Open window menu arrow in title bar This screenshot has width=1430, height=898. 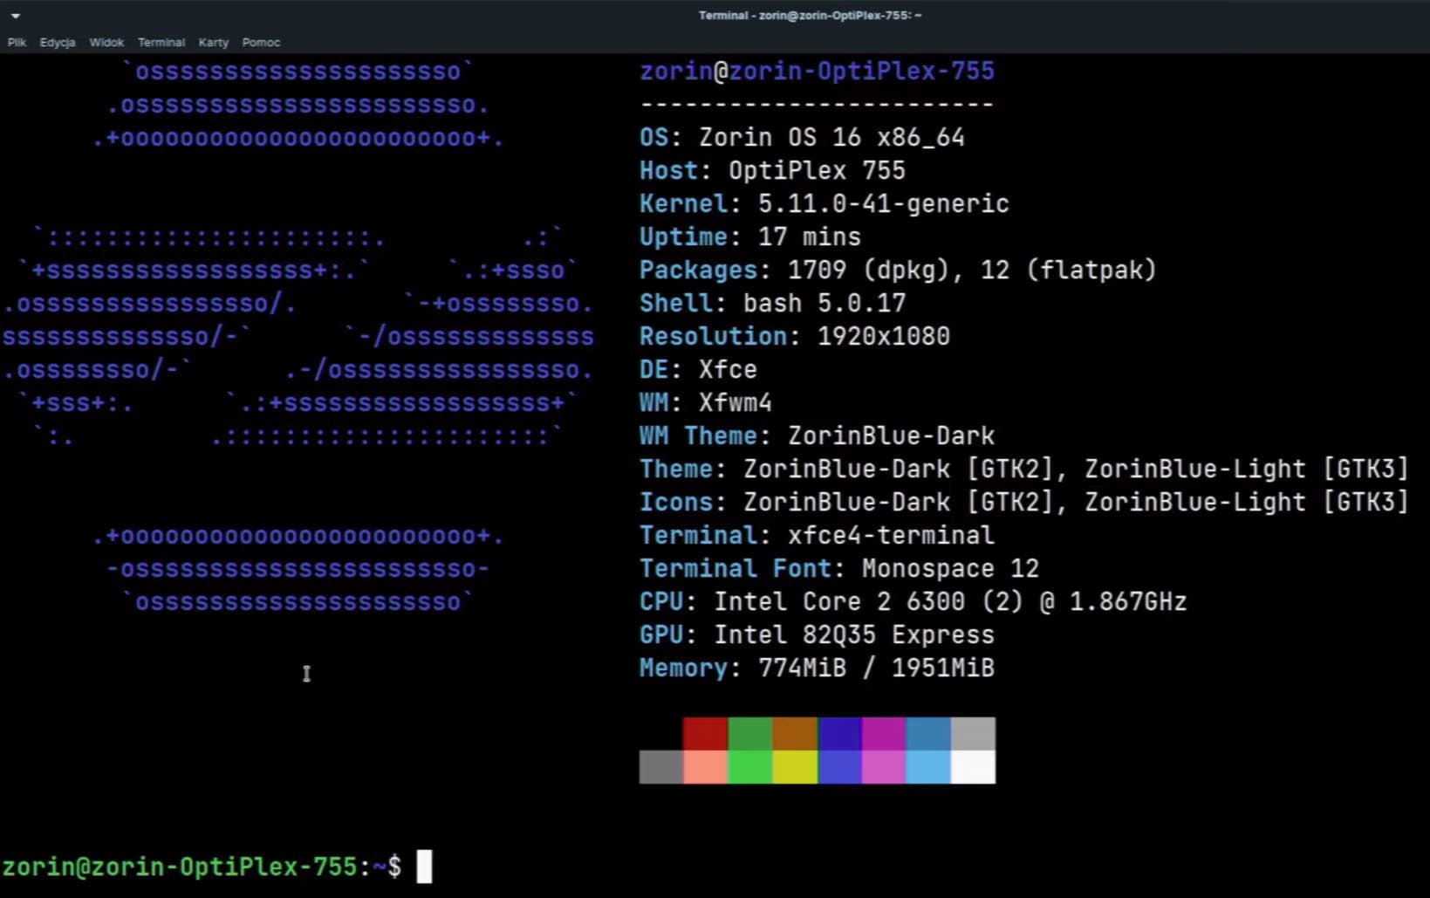coord(15,16)
